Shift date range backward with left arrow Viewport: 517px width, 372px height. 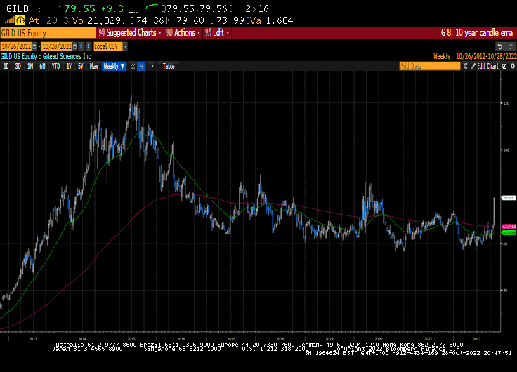(x=81, y=46)
